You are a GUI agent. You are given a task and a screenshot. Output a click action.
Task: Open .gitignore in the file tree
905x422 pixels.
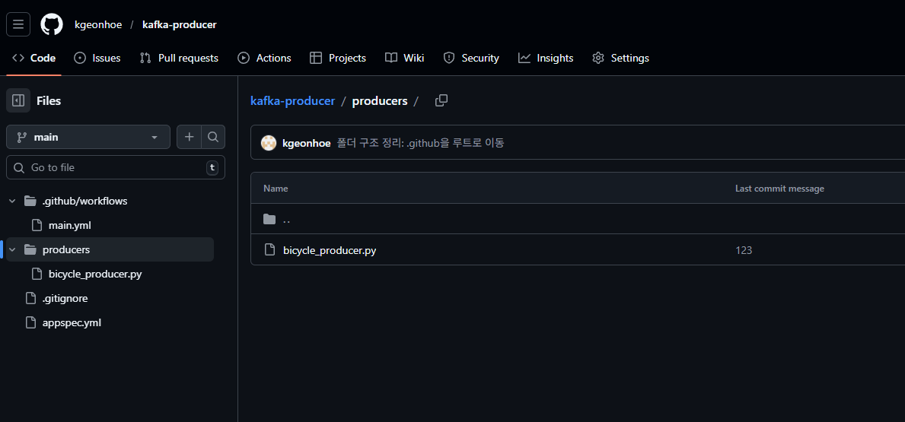pos(65,299)
